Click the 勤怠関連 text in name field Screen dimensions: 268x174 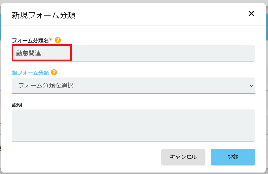pyautogui.click(x=29, y=53)
